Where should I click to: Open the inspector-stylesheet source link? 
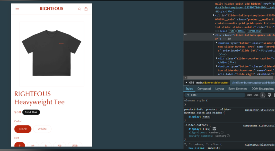[260, 110]
